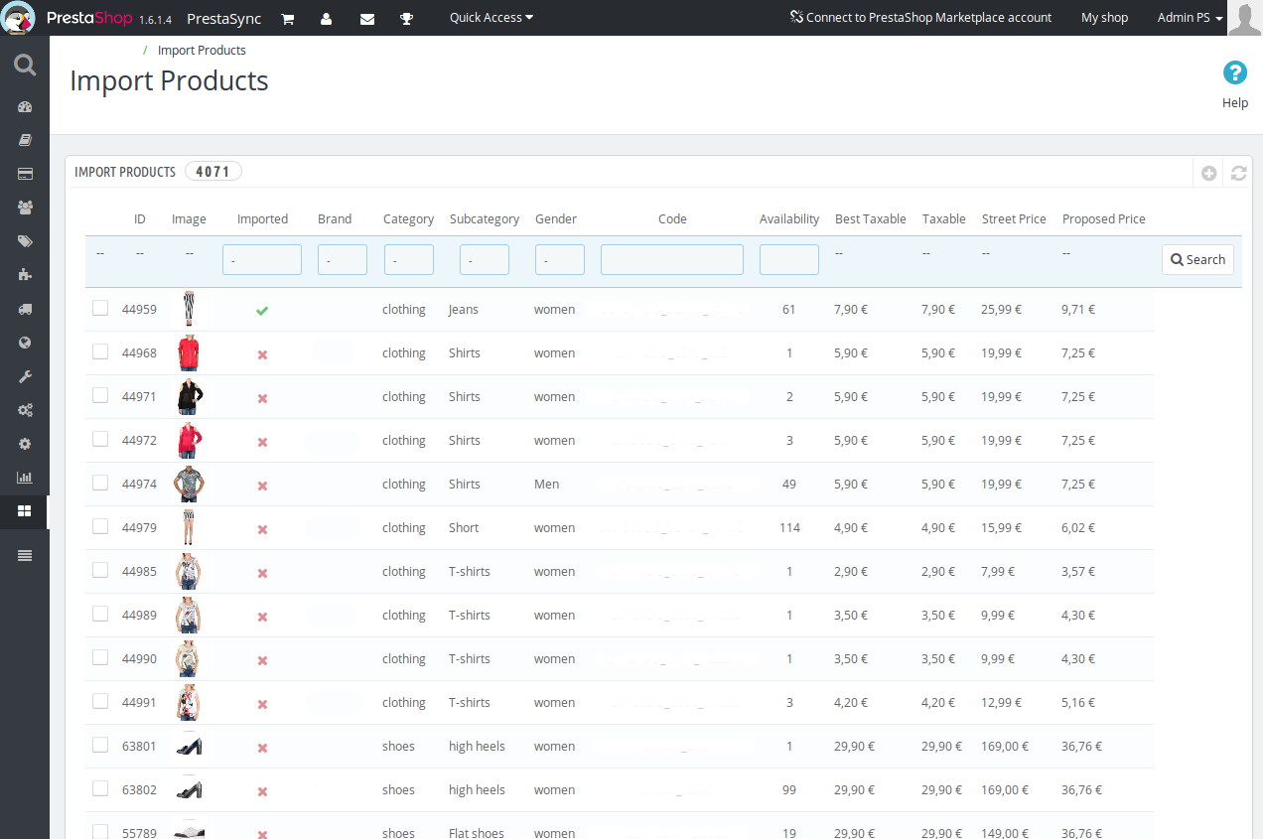
Task: Open the Gender filter dropdown
Action: click(x=560, y=260)
